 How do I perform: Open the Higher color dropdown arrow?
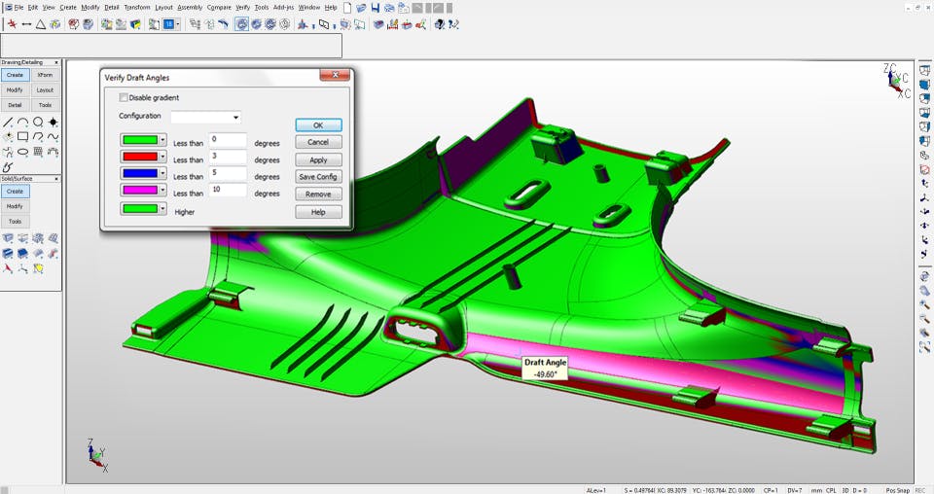pyautogui.click(x=162, y=208)
